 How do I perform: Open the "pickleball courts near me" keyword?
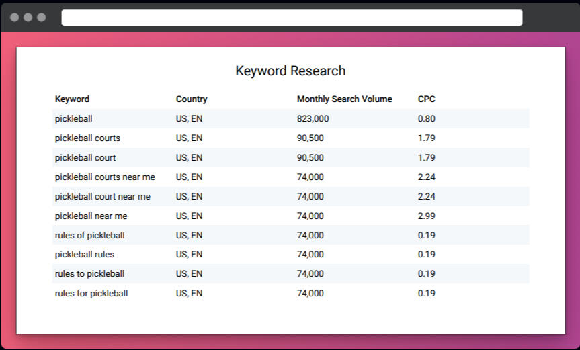(105, 177)
